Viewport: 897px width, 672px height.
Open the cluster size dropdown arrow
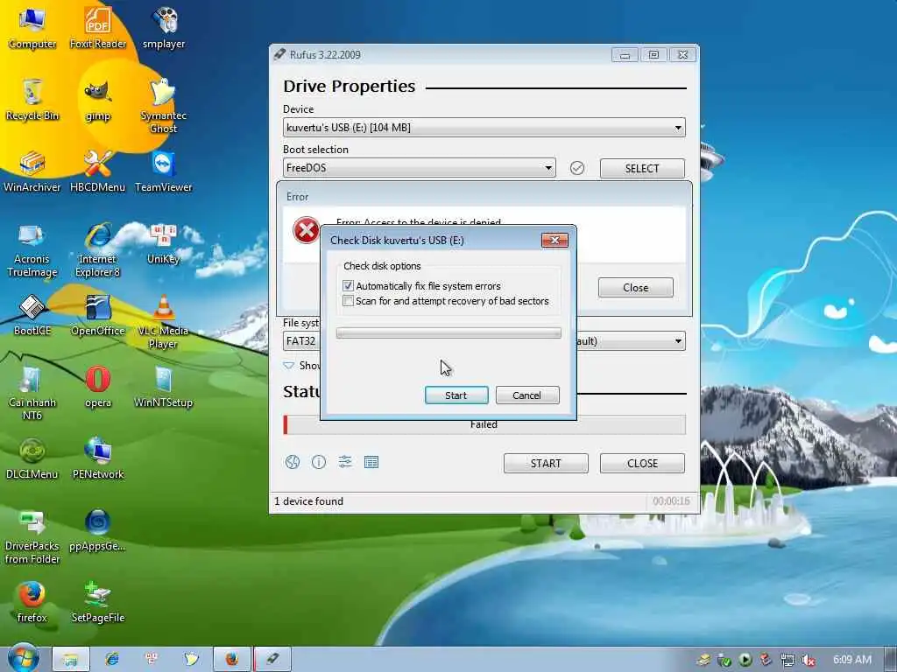(x=678, y=341)
